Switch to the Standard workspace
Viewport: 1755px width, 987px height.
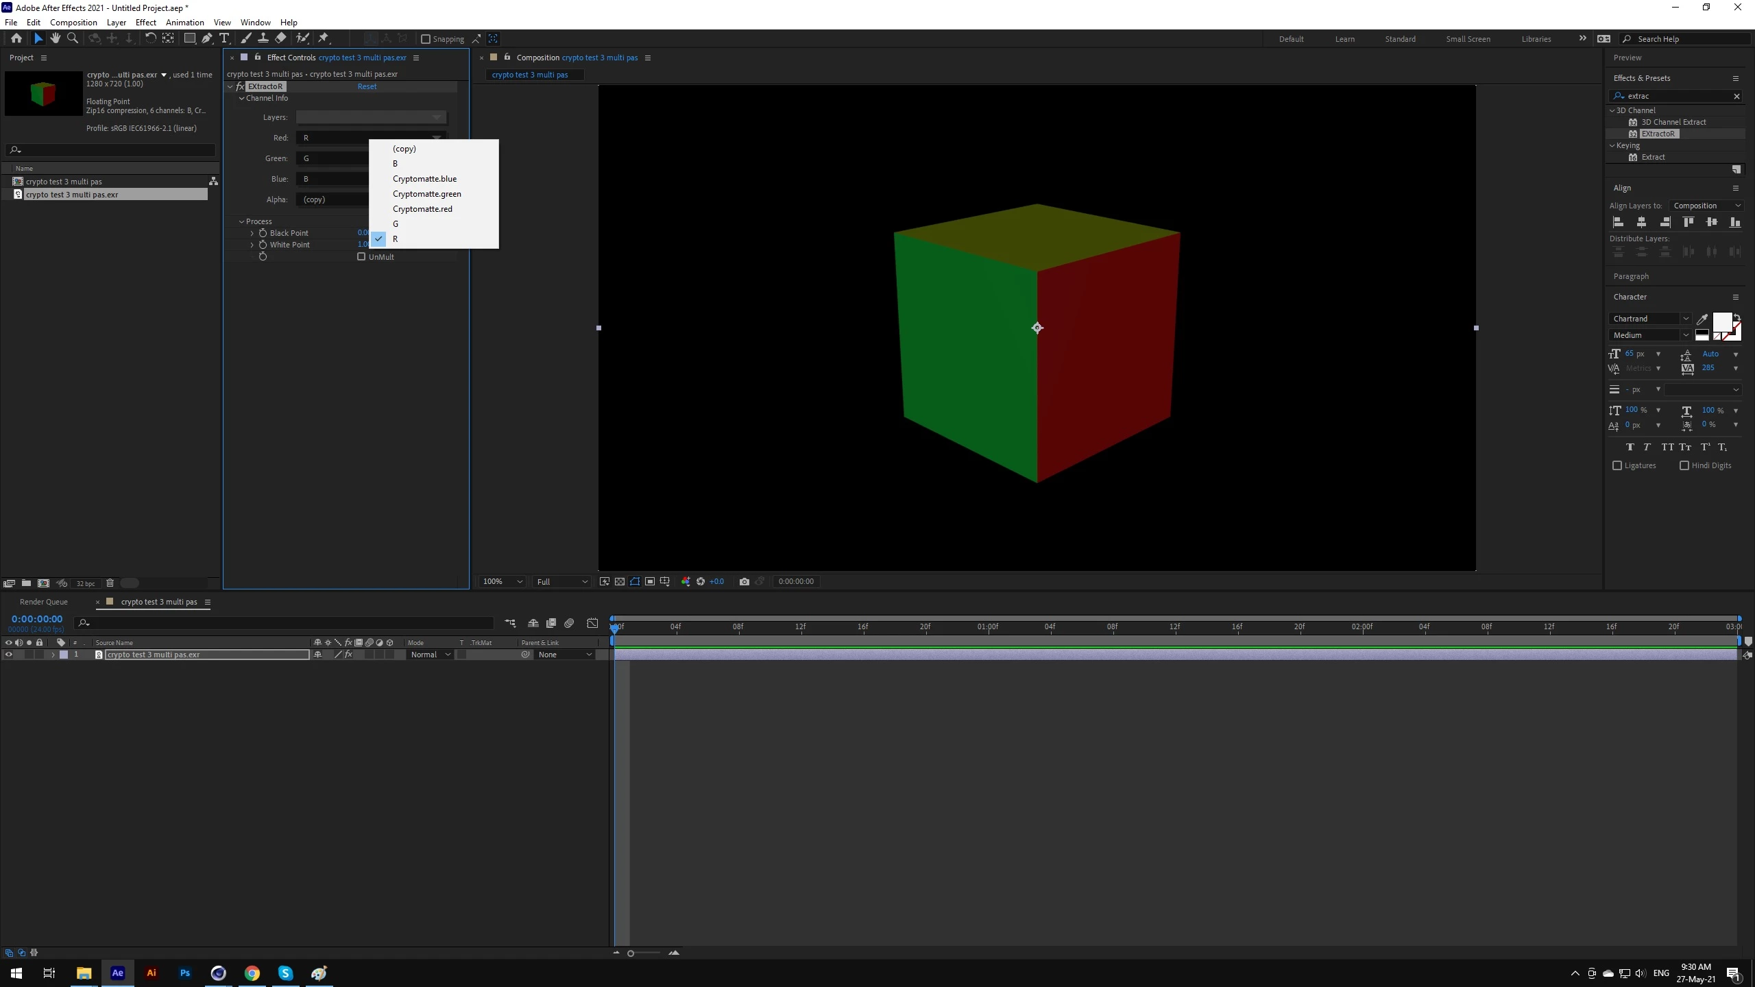1400,39
